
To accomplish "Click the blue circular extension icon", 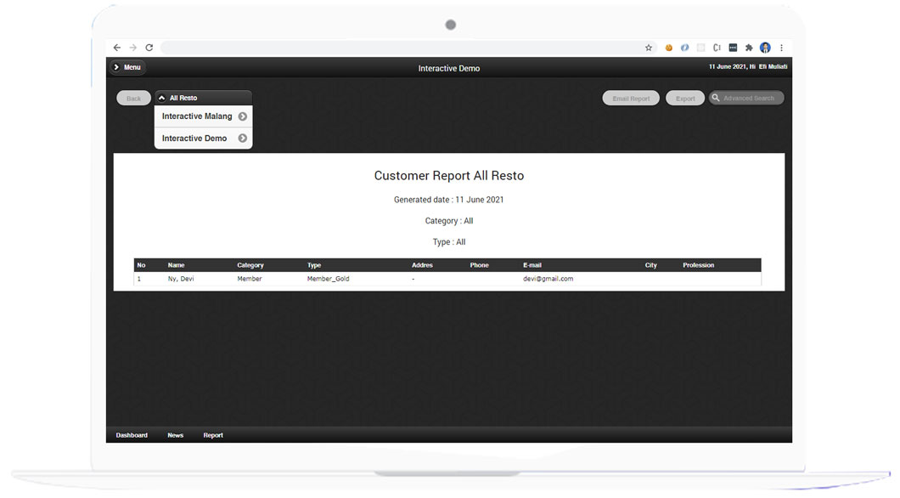I will click(684, 48).
